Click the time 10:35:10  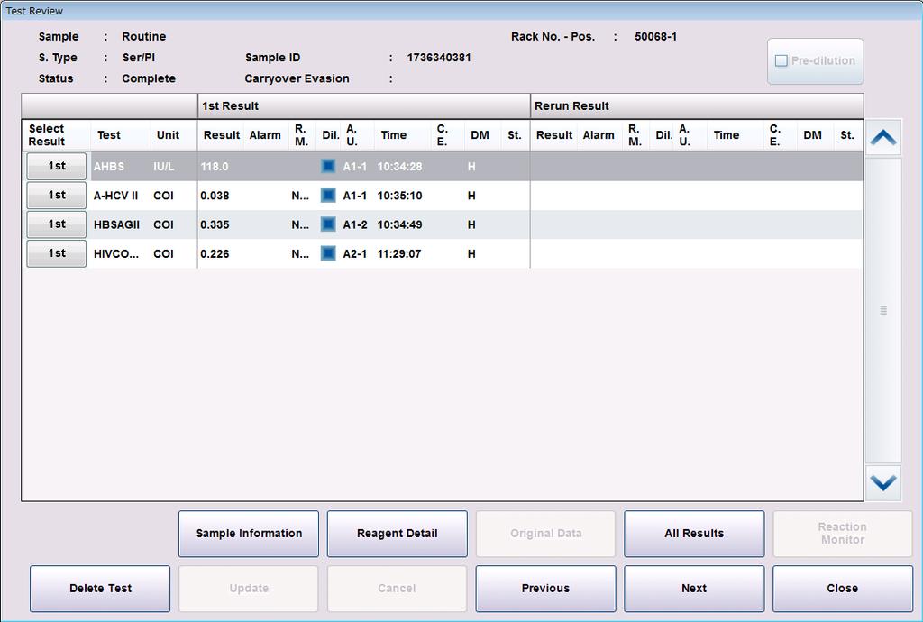pyautogui.click(x=399, y=196)
